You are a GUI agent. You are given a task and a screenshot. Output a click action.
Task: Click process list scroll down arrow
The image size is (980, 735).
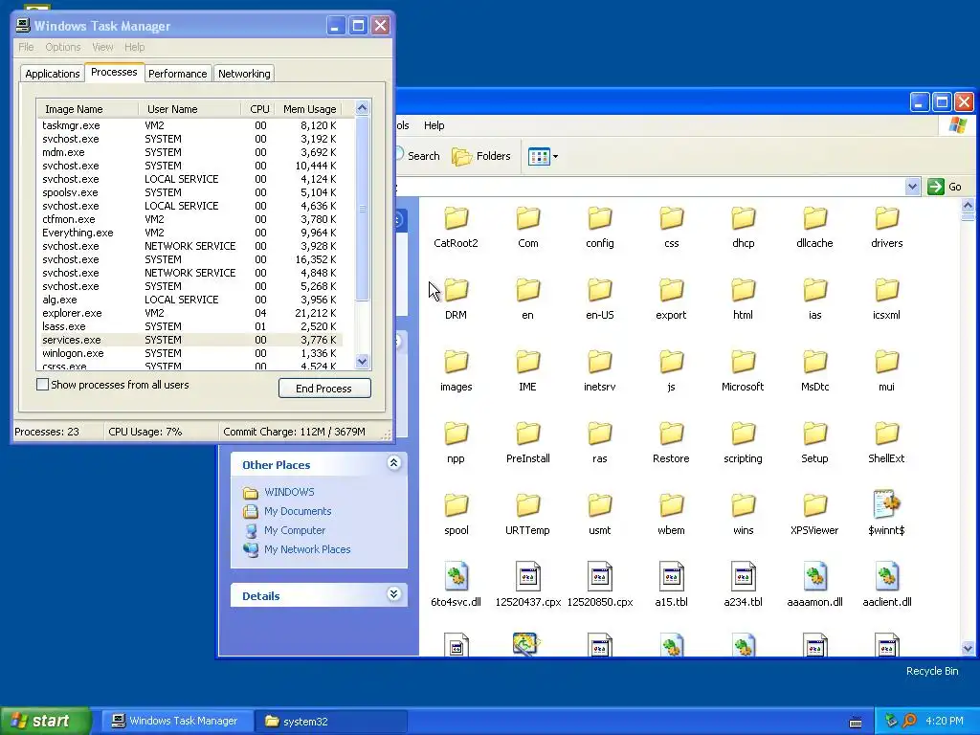[x=363, y=361]
